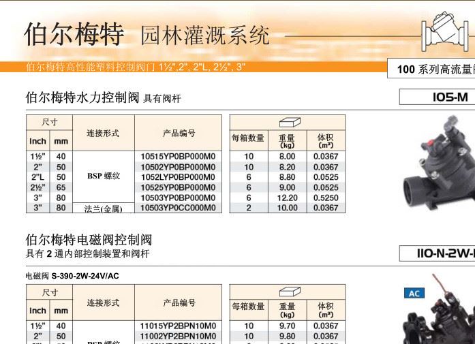475x344 pixels.
Task: Click the 2"L size cell in the 105-M table
Action: pyautogui.click(x=37, y=177)
